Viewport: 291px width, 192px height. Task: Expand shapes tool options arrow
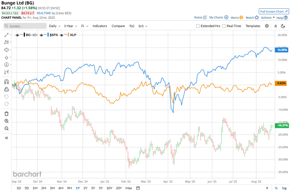pos(11,50)
